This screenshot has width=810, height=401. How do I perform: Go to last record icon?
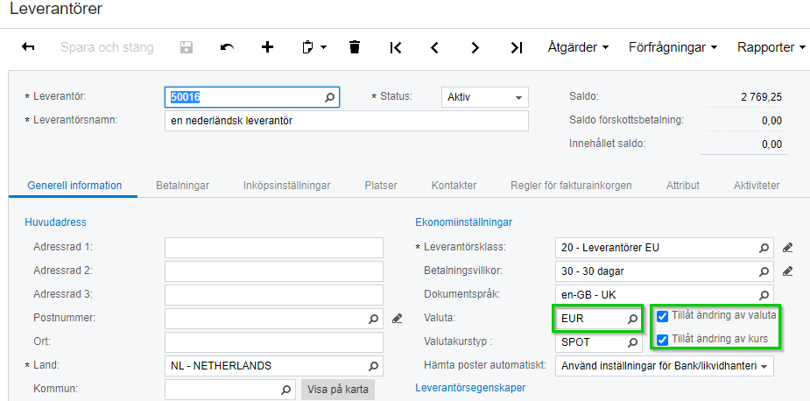[517, 47]
